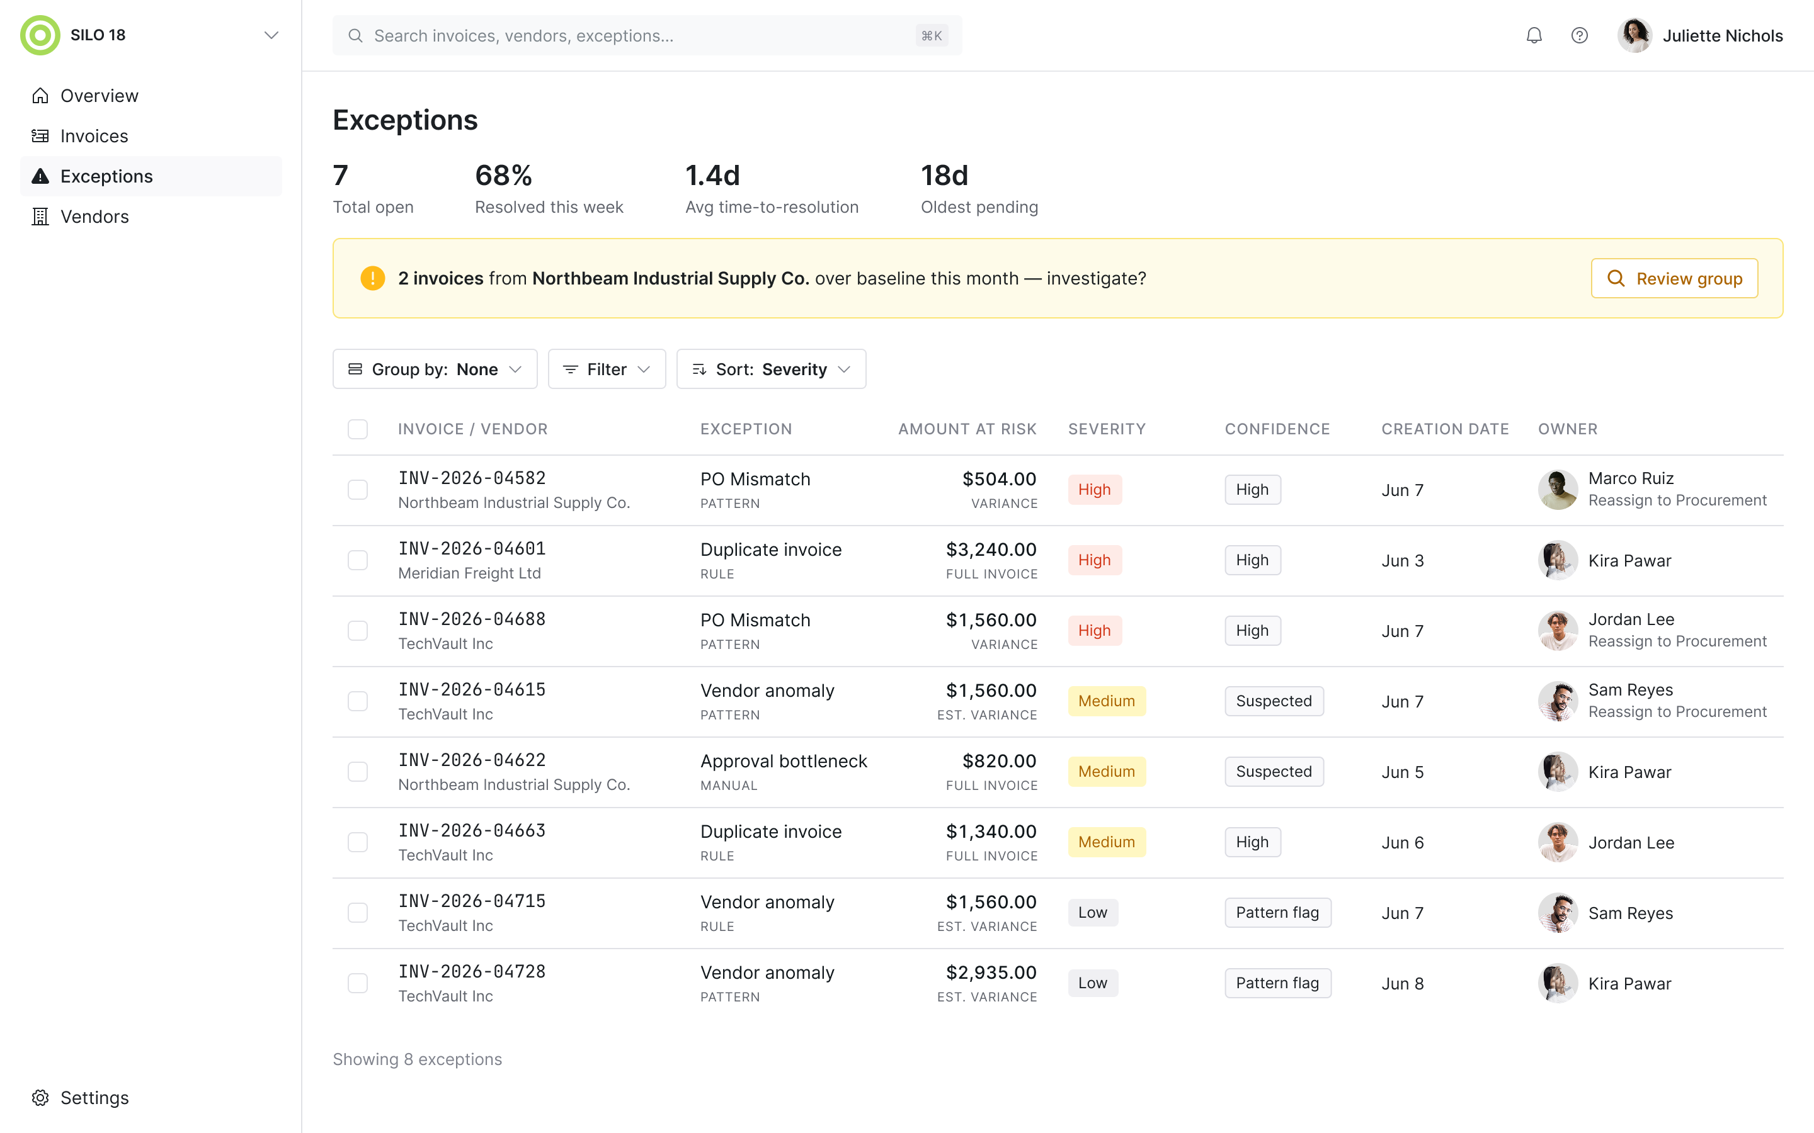Click the help question mark icon
Screen dimensions: 1814x1133
click(x=1580, y=35)
